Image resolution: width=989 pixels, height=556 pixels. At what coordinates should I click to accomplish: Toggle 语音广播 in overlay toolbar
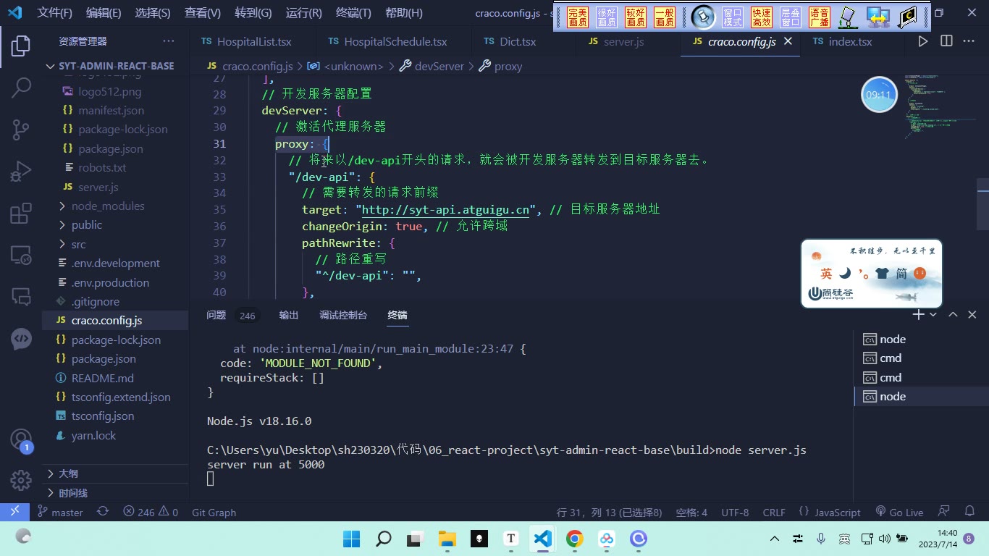pyautogui.click(x=820, y=17)
